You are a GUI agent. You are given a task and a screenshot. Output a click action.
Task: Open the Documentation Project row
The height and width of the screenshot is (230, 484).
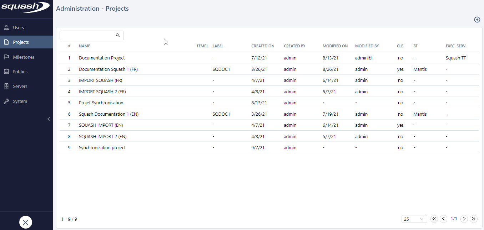pos(102,58)
